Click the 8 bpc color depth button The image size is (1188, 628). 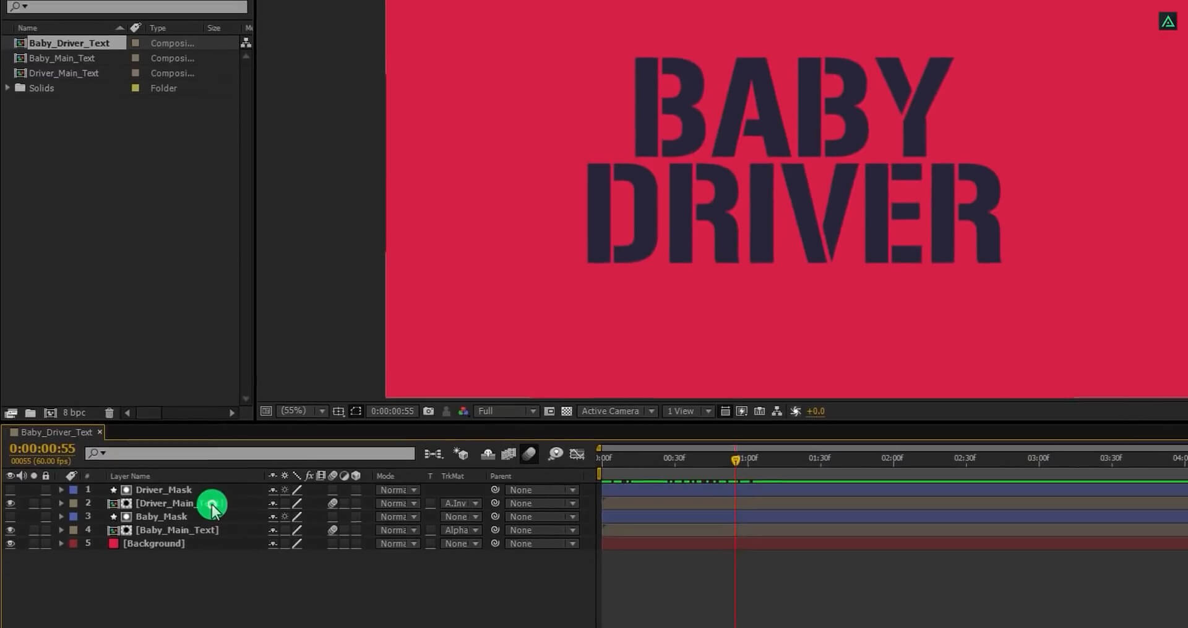click(x=74, y=413)
